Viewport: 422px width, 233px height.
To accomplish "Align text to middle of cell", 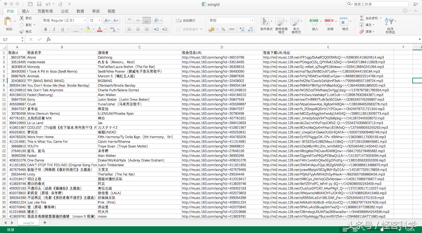I will click(x=138, y=20).
